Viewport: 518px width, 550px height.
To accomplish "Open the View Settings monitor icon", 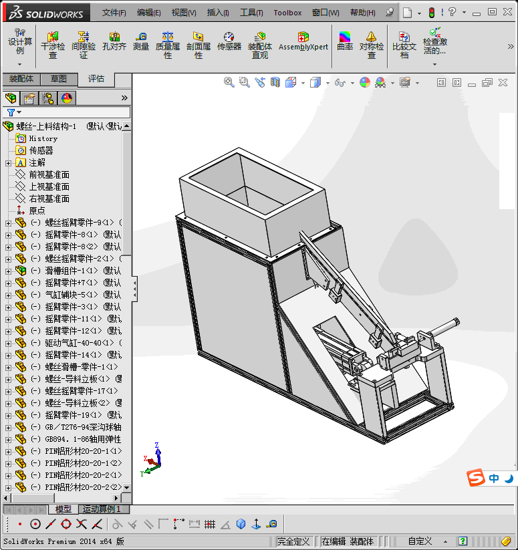I will point(405,82).
